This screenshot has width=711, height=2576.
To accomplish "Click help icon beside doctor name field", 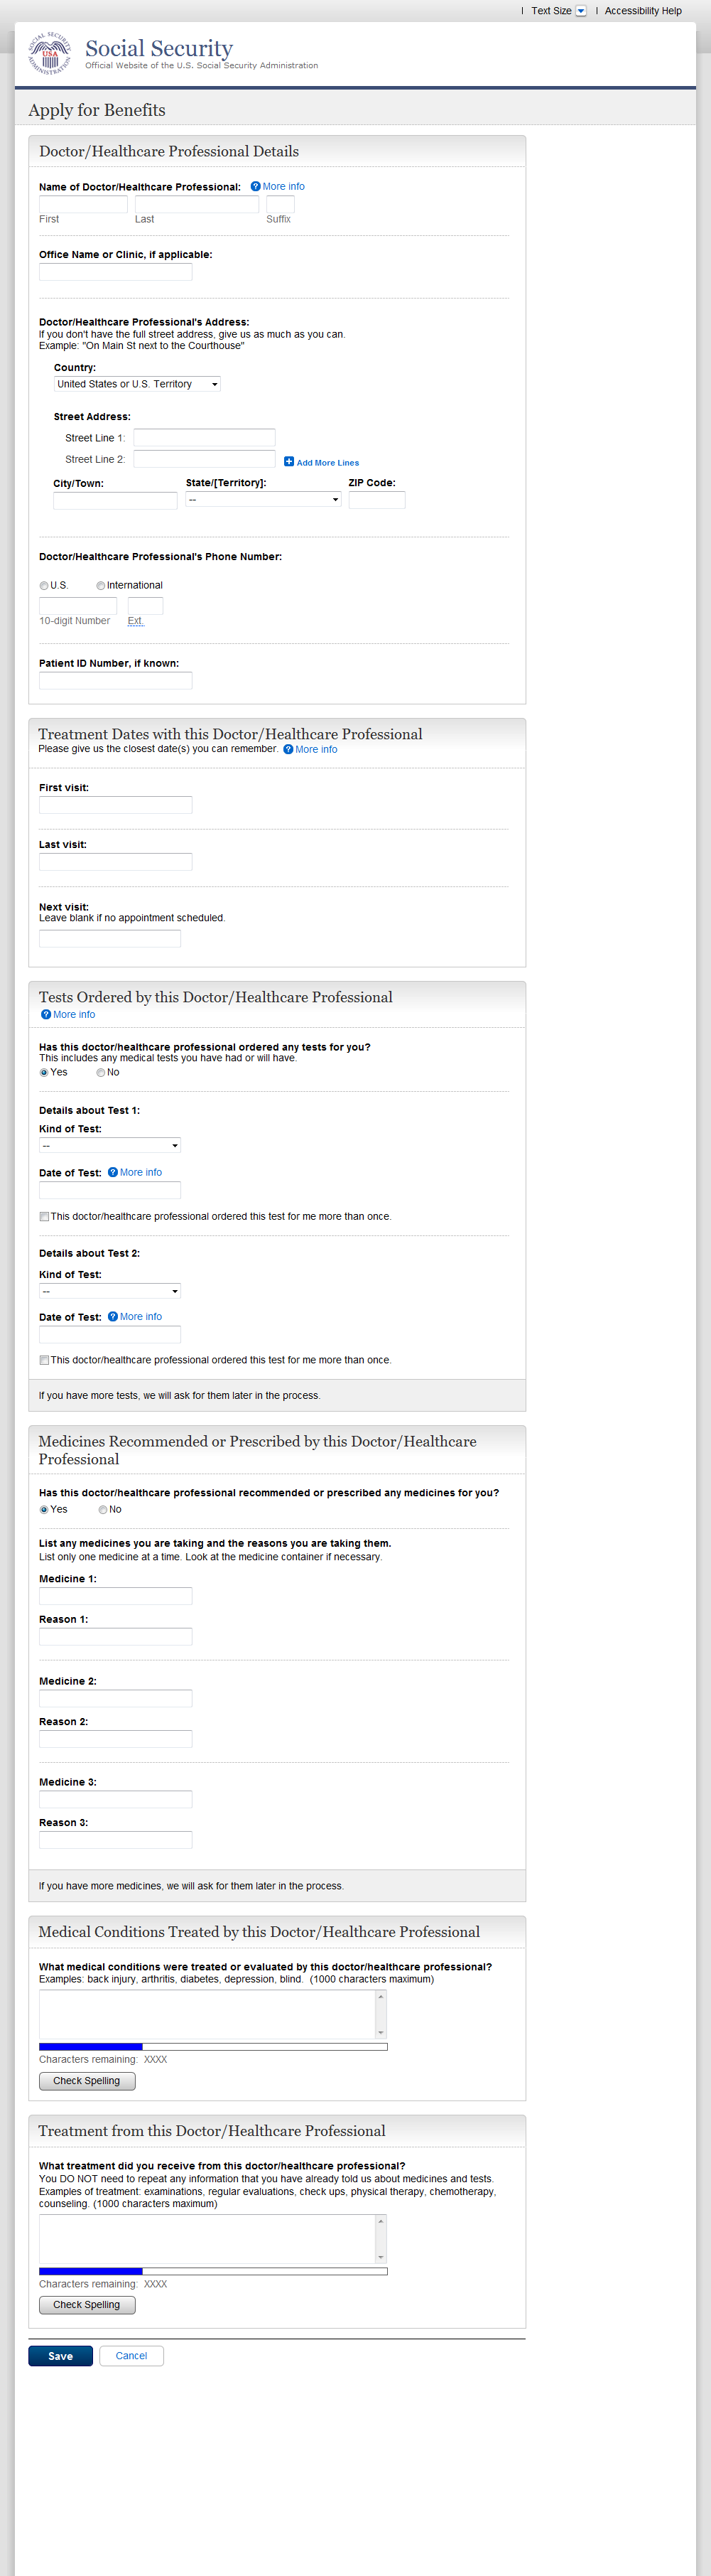I will point(256,187).
